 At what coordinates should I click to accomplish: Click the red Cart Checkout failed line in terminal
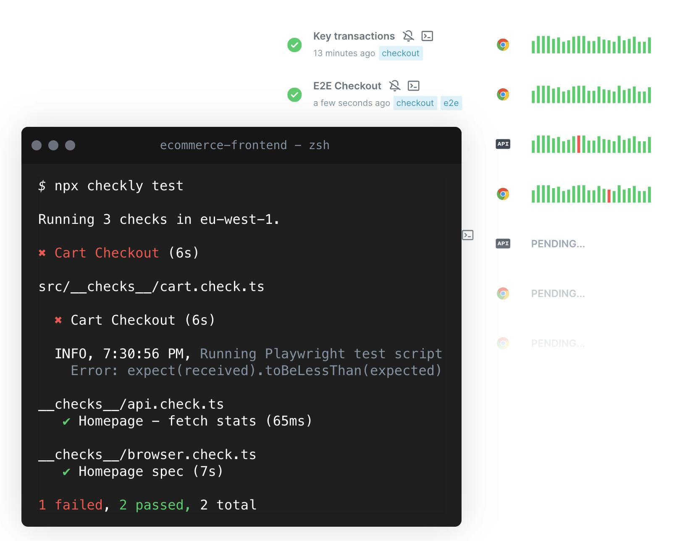(107, 253)
